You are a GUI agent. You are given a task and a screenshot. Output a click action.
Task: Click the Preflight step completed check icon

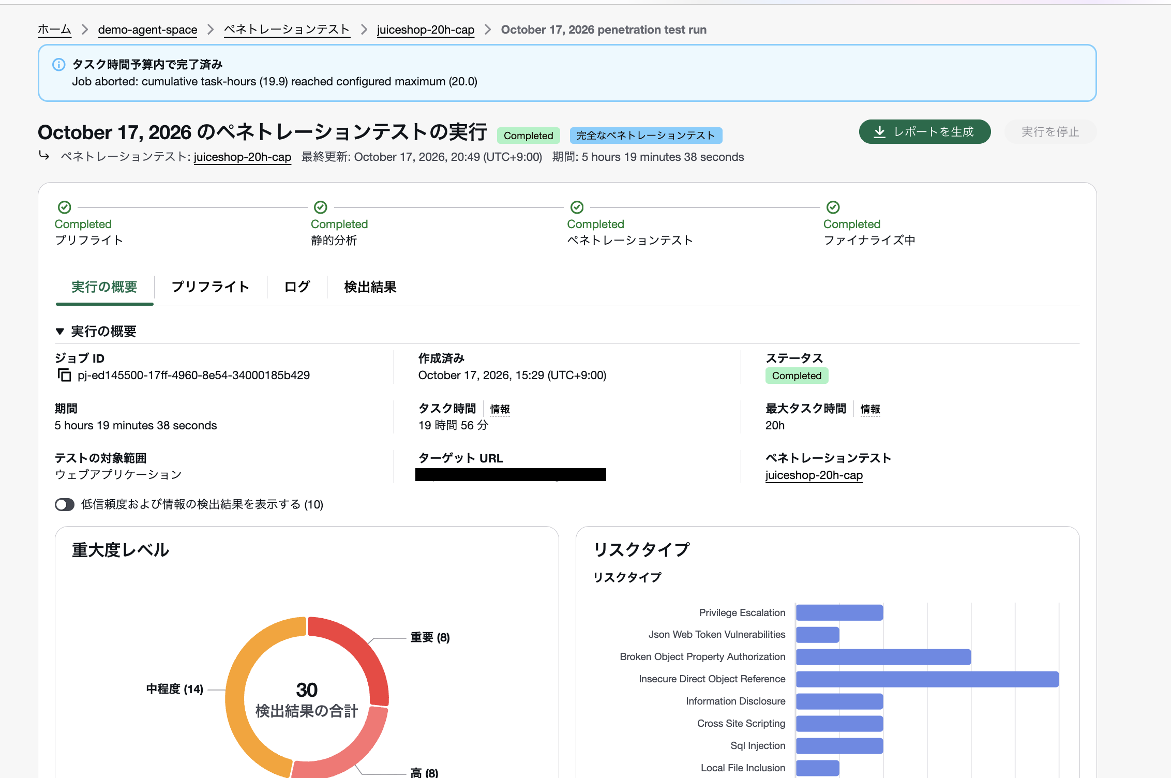coord(64,207)
